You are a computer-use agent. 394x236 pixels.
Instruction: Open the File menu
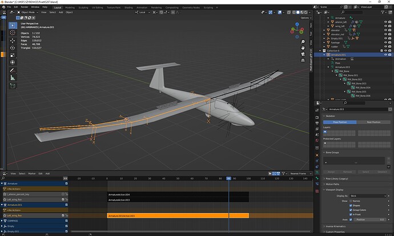point(9,7)
